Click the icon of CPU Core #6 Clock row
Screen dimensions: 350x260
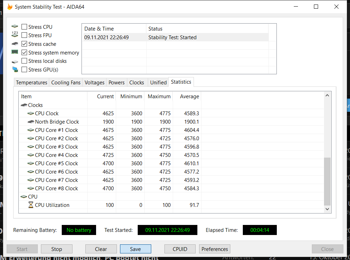click(x=31, y=172)
